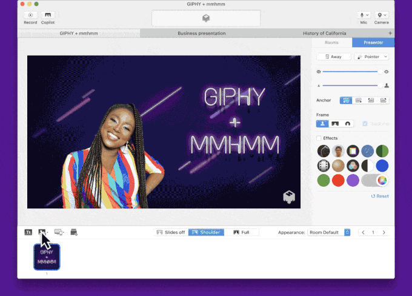Click the large person icon at the size slider's right end
The height and width of the screenshot is (296, 412).
[387, 85]
